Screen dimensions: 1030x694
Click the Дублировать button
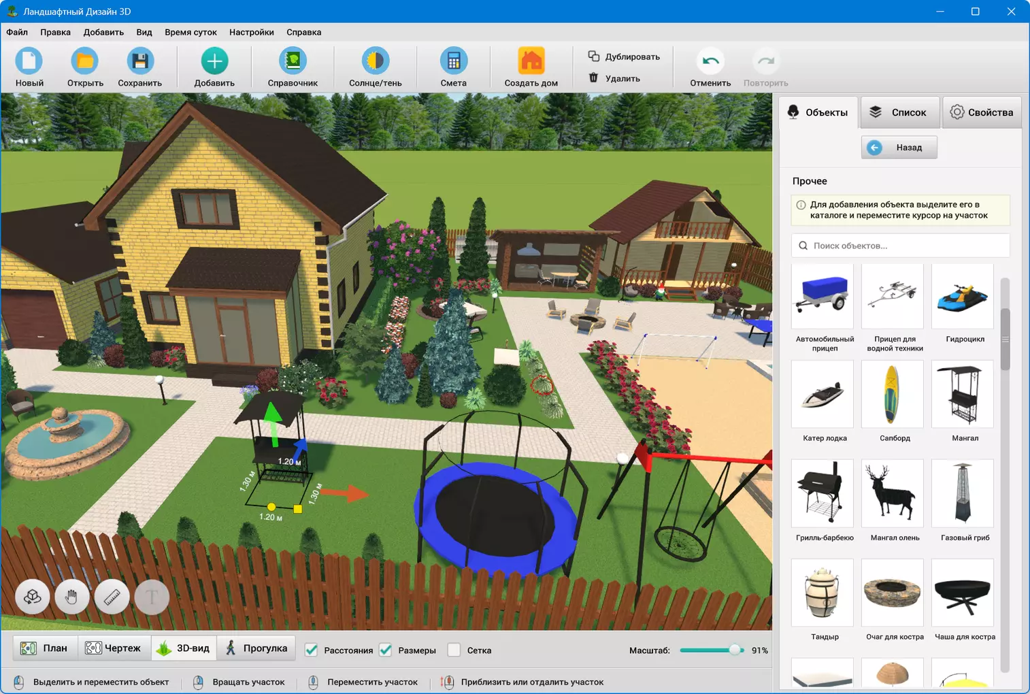624,56
